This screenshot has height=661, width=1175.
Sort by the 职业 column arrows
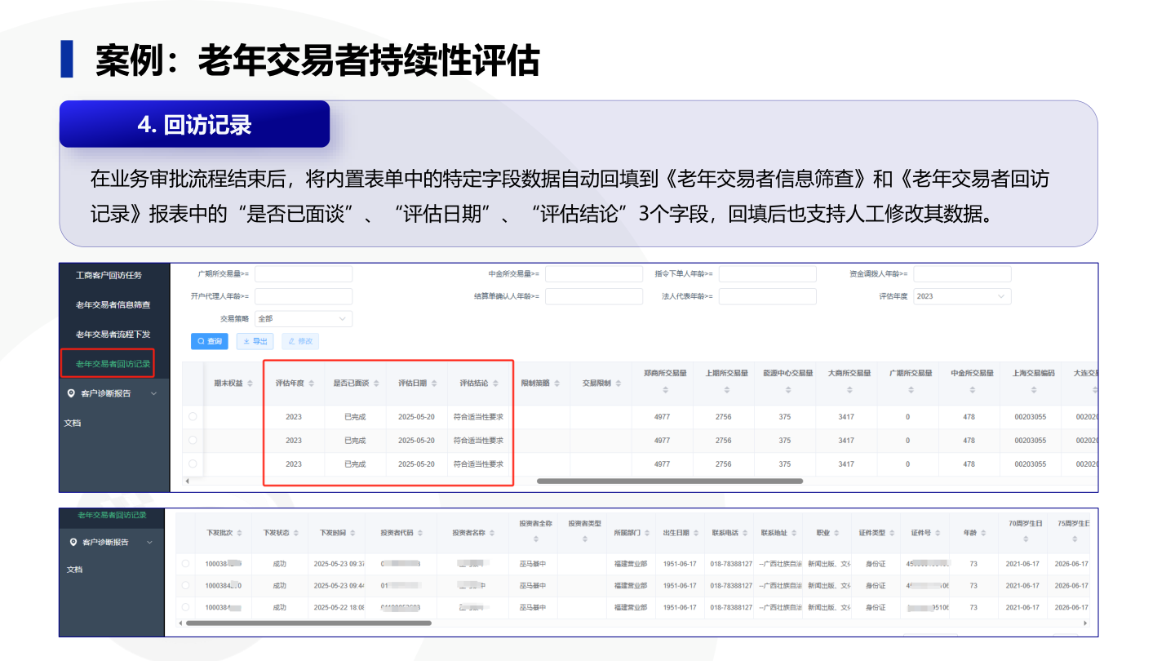point(836,533)
